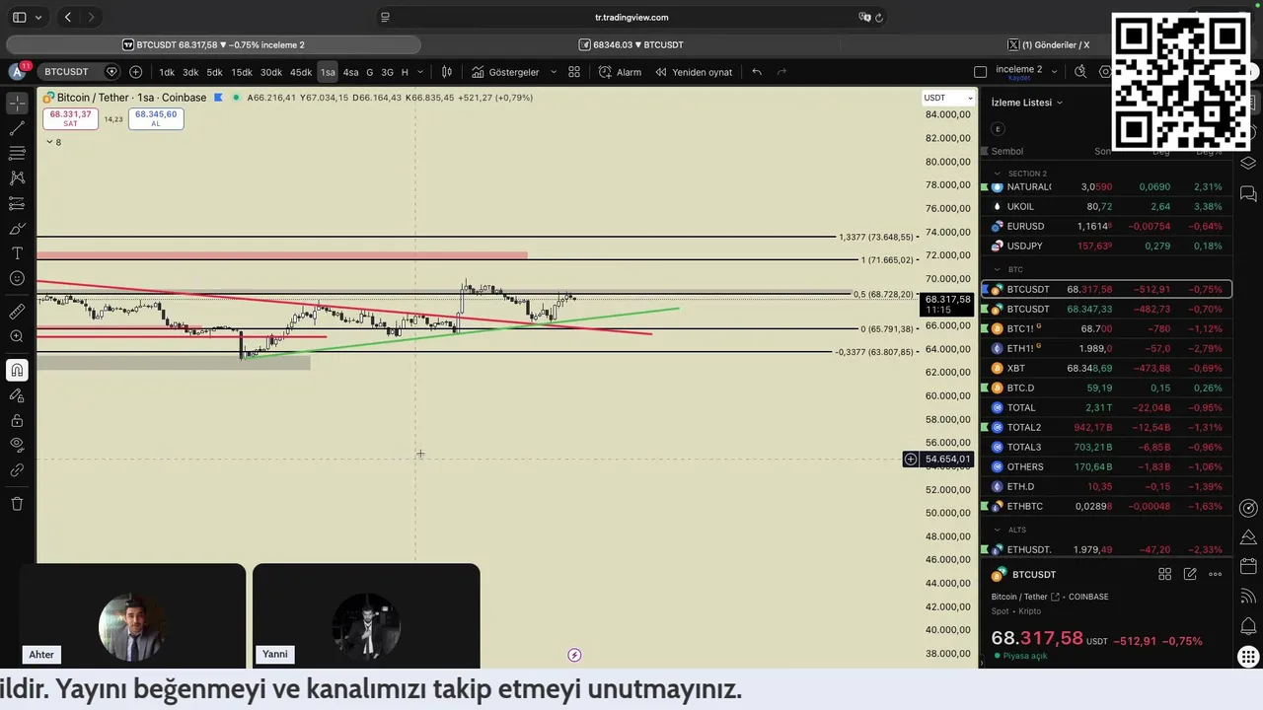The width and height of the screenshot is (1263, 710).
Task: Open the İzleme Listesi dropdown
Action: click(1027, 103)
